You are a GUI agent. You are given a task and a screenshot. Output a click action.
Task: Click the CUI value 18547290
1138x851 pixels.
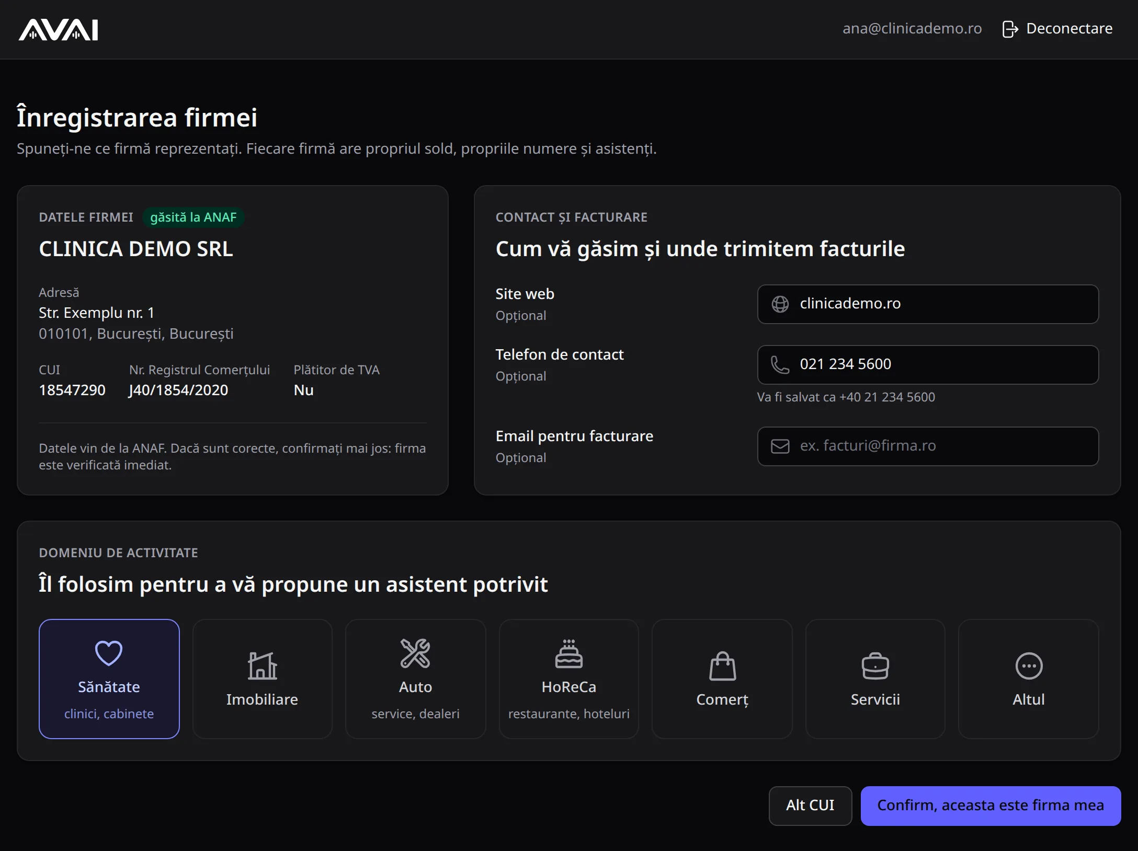pos(72,390)
